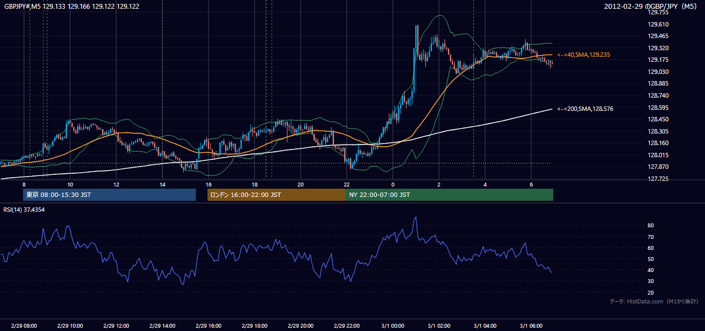Click the 3/1 00:00 date label
The width and height of the screenshot is (705, 331).
[393, 326]
